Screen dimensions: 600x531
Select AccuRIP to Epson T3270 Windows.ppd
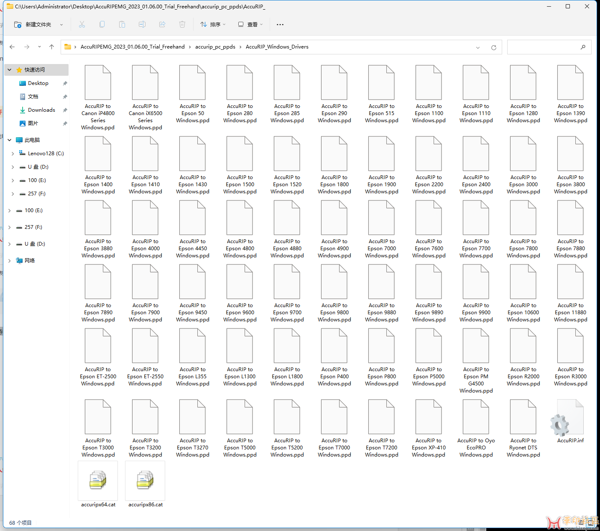(193, 428)
